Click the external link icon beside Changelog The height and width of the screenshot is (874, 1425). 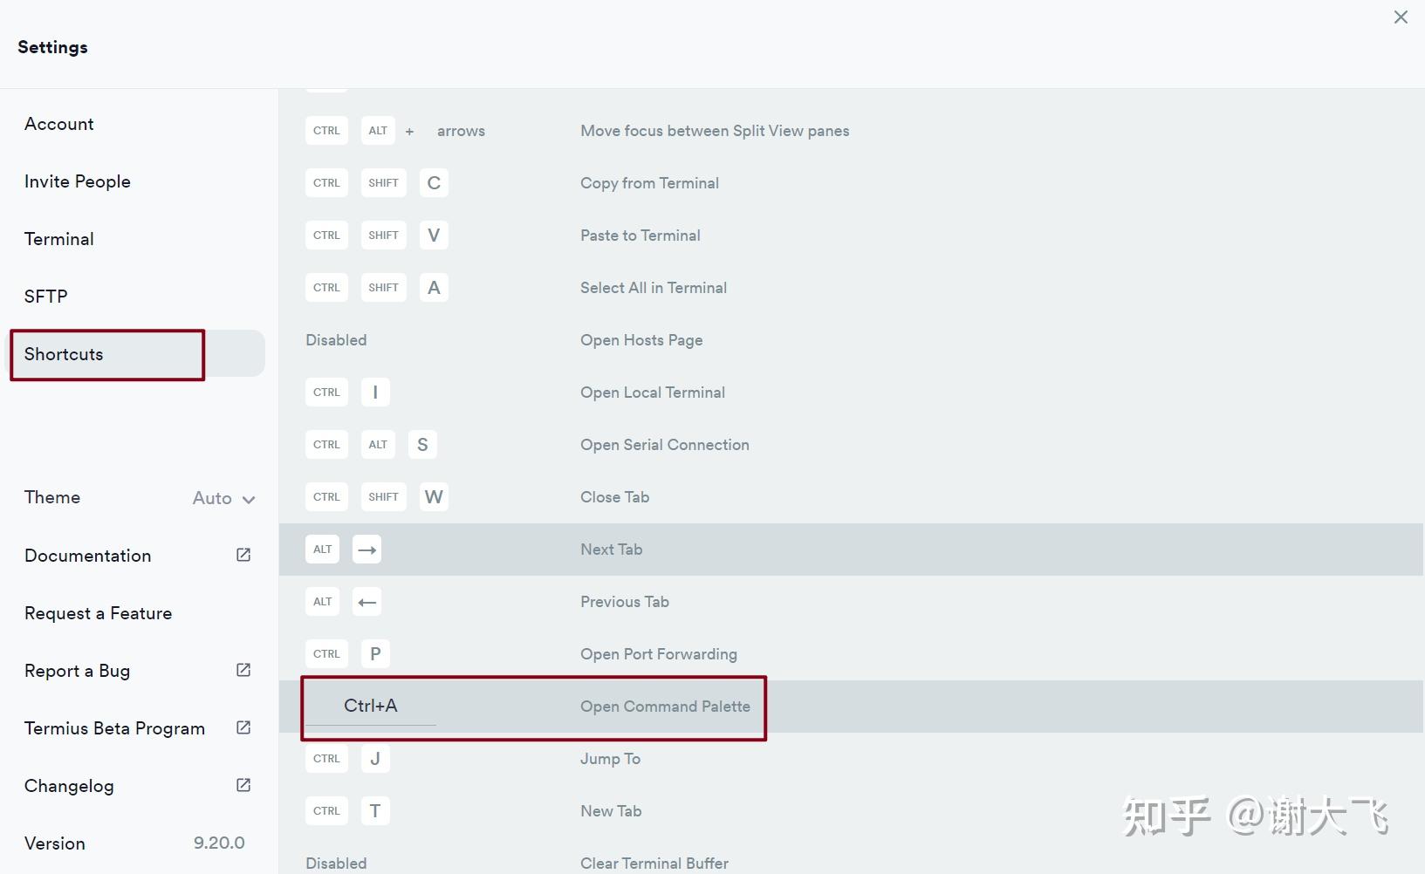click(x=243, y=785)
